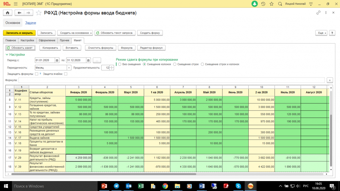Clear the formula field with the x button

click(x=330, y=80)
